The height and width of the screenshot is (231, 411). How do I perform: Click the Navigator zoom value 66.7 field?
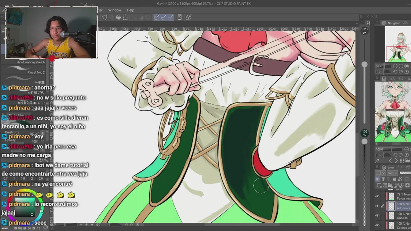point(383,66)
